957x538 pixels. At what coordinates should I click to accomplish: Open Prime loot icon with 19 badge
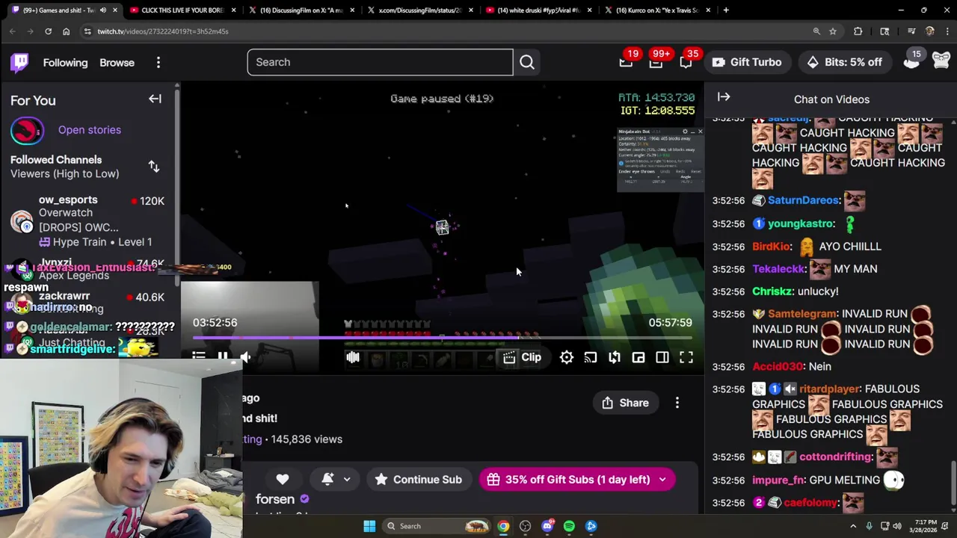click(626, 62)
